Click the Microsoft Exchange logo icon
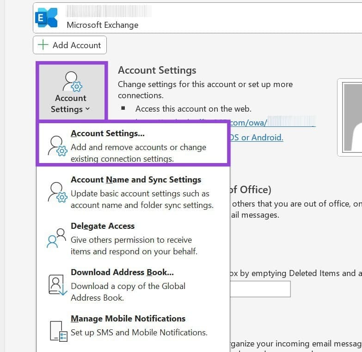Image resolution: width=362 pixels, height=352 pixels. click(x=47, y=18)
